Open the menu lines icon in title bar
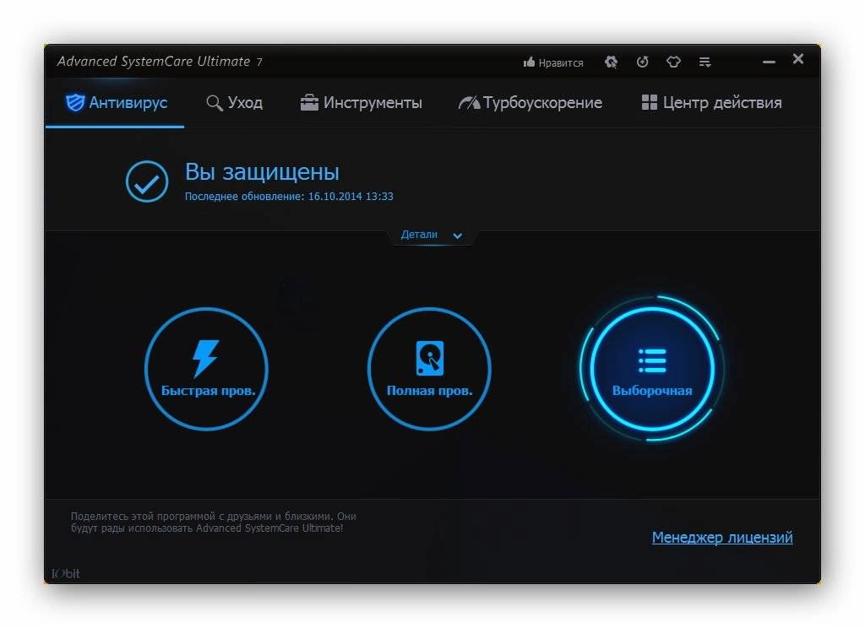The width and height of the screenshot is (865, 628). click(x=705, y=62)
